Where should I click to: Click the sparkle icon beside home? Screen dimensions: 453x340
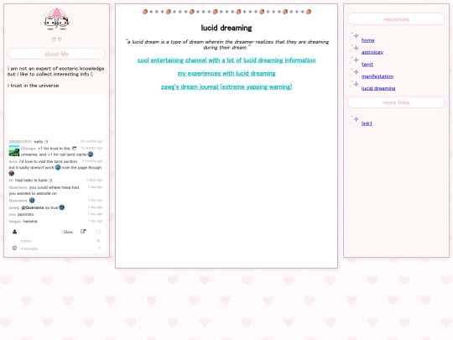tap(354, 37)
